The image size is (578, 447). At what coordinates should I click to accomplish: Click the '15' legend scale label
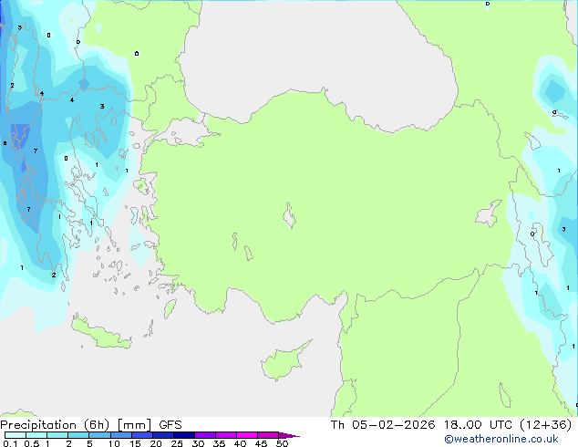[135, 443]
